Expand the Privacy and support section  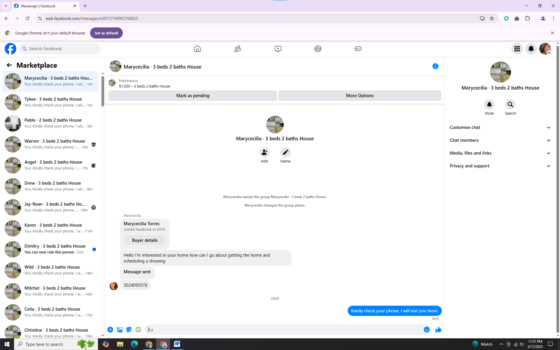[501, 166]
